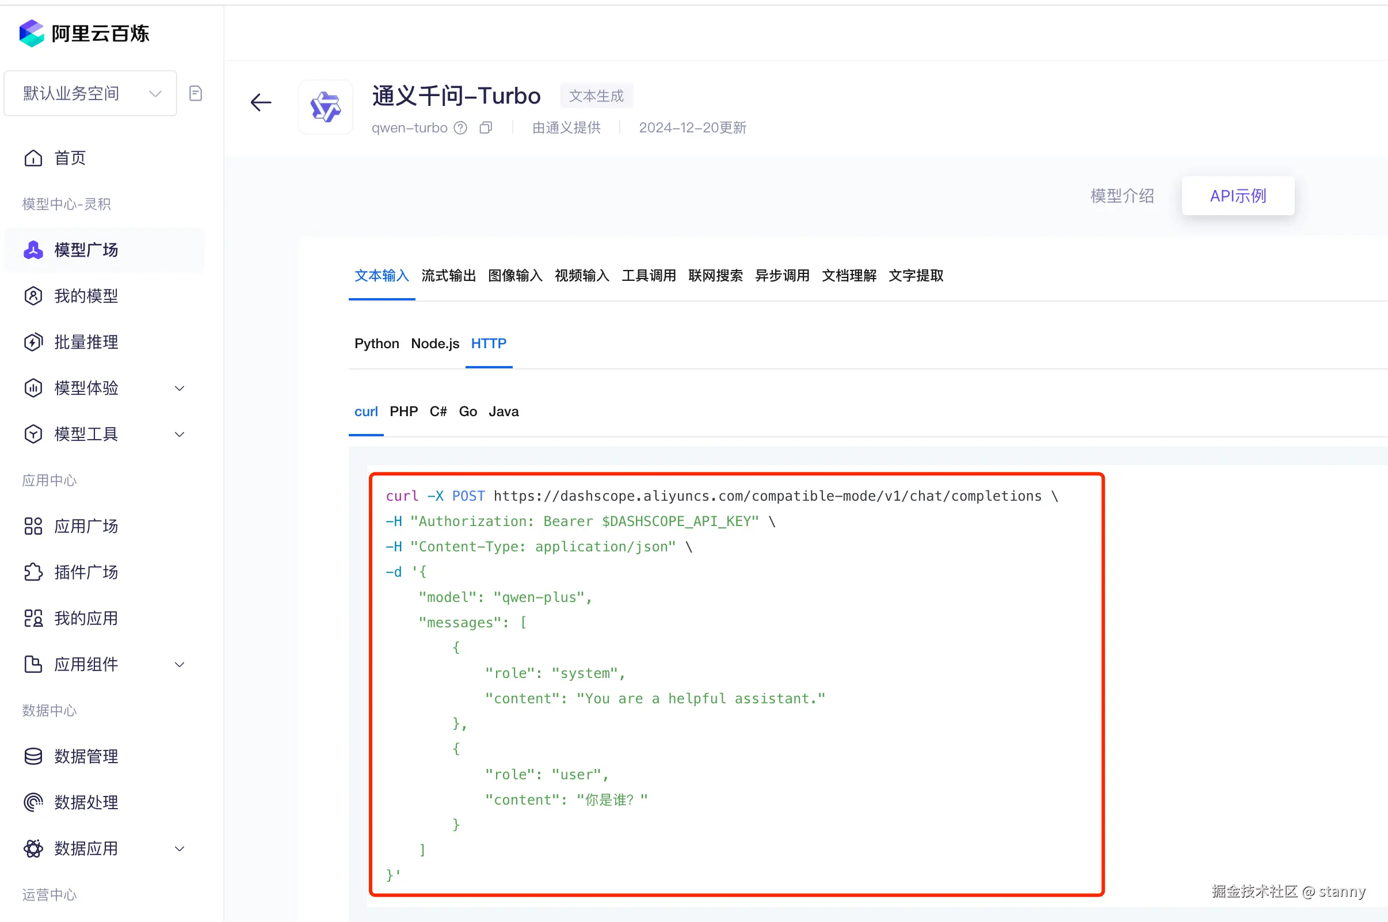Image resolution: width=1388 pixels, height=922 pixels.
Task: Copy the qwen-turbo model name
Action: [486, 128]
